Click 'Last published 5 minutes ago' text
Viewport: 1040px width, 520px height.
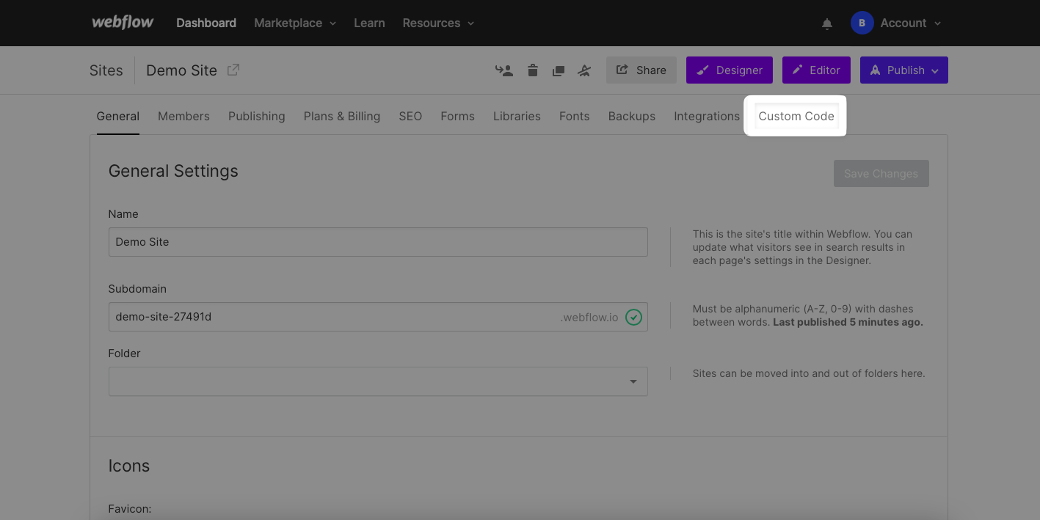click(848, 322)
